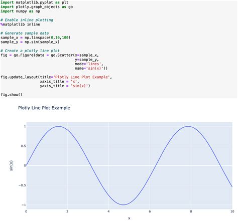Click the code line 'import numpy as np'
This screenshot has height=222, width=238.
pyautogui.click(x=20, y=11)
